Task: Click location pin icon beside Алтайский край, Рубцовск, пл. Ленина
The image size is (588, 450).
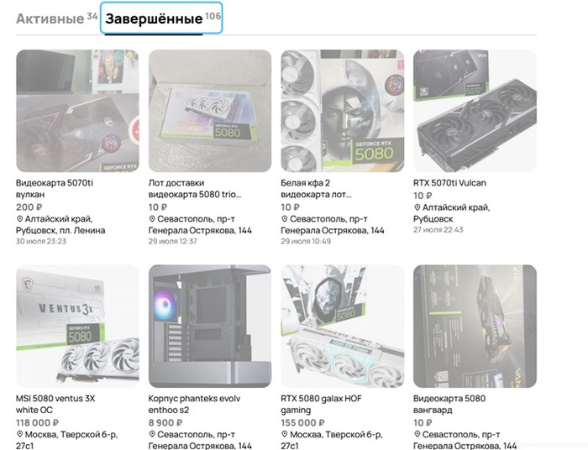Action: coord(19,218)
